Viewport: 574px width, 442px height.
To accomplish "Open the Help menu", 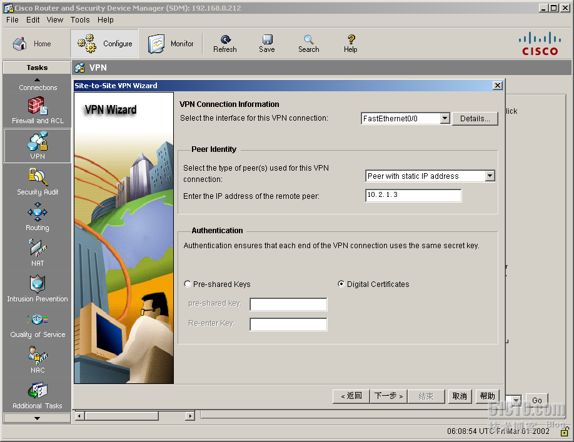I will coord(106,20).
